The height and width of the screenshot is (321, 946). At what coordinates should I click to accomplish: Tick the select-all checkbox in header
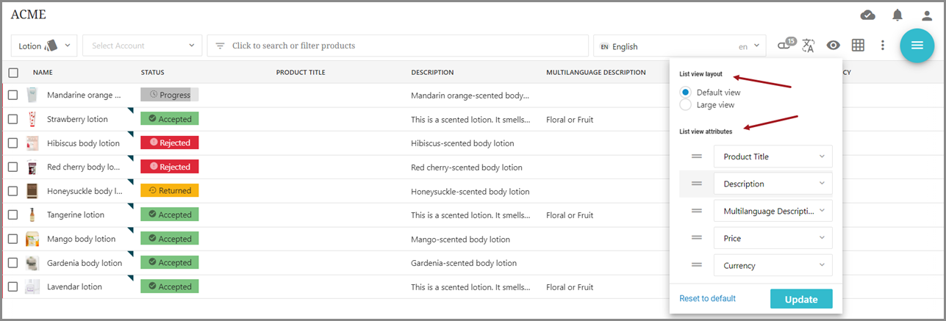click(x=13, y=73)
